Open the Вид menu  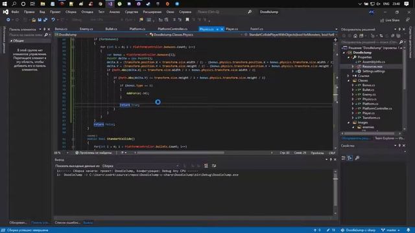(42, 12)
